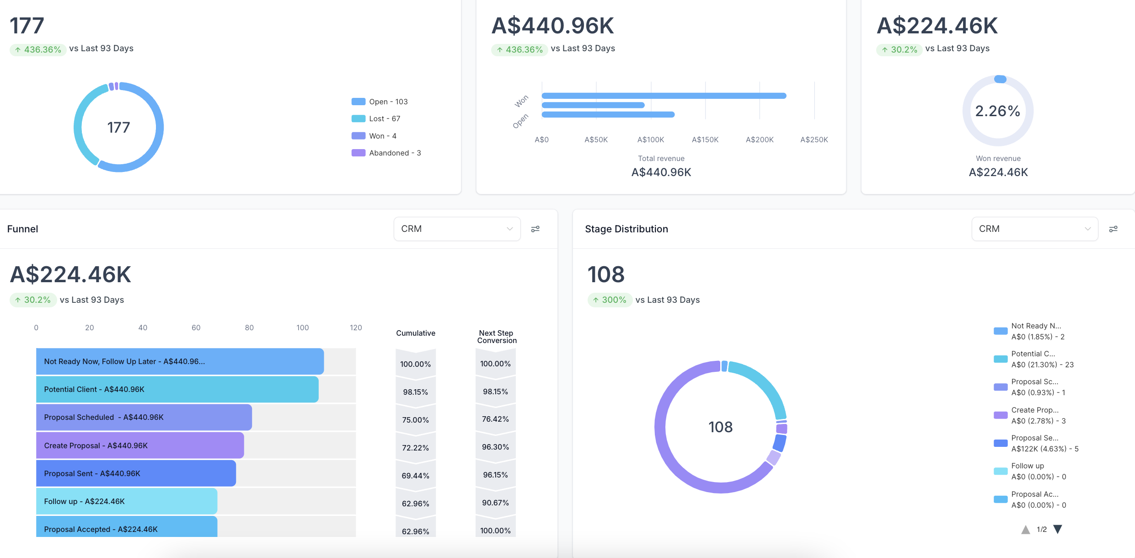Image resolution: width=1135 pixels, height=558 pixels.
Task: Click the A$0 (21.30%) - 23 legend value
Action: click(x=1043, y=365)
